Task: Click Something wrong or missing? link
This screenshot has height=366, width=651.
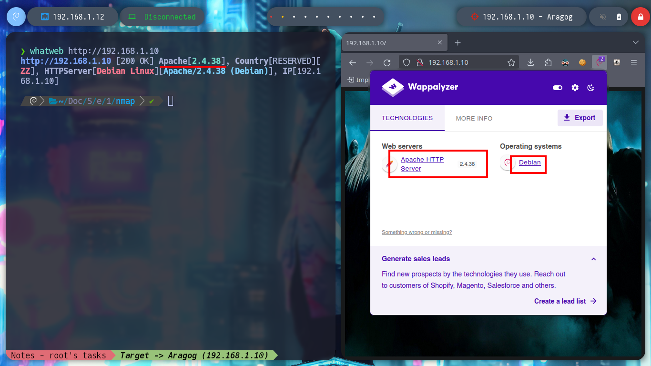Action: (417, 232)
